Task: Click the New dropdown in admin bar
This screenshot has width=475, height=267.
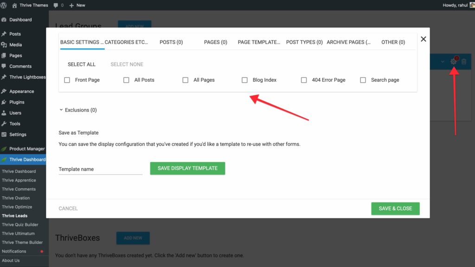Action: tap(77, 5)
